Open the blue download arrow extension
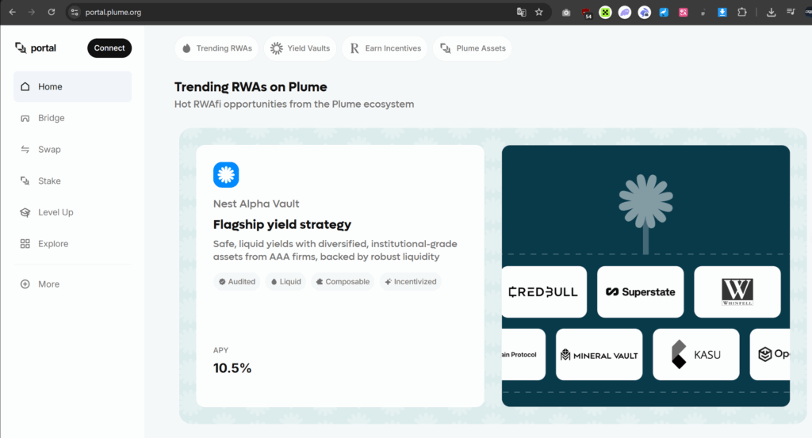The image size is (812, 438). click(x=722, y=12)
